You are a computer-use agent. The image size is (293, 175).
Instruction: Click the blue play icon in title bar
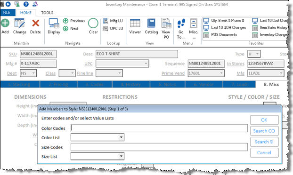coord(8,4)
